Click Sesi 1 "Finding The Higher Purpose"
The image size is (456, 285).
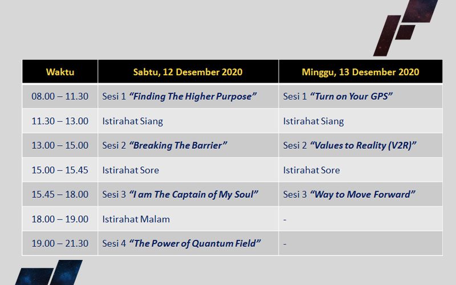point(179,96)
